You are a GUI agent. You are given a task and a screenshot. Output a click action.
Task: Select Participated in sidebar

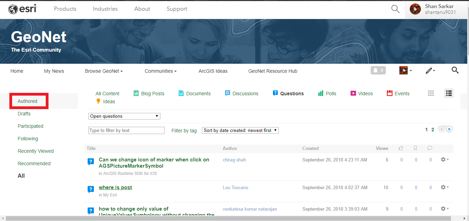(x=30, y=126)
